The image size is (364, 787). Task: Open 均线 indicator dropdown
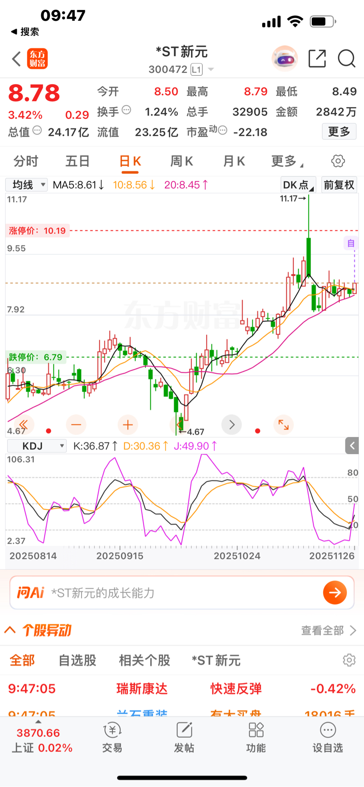coord(27,185)
